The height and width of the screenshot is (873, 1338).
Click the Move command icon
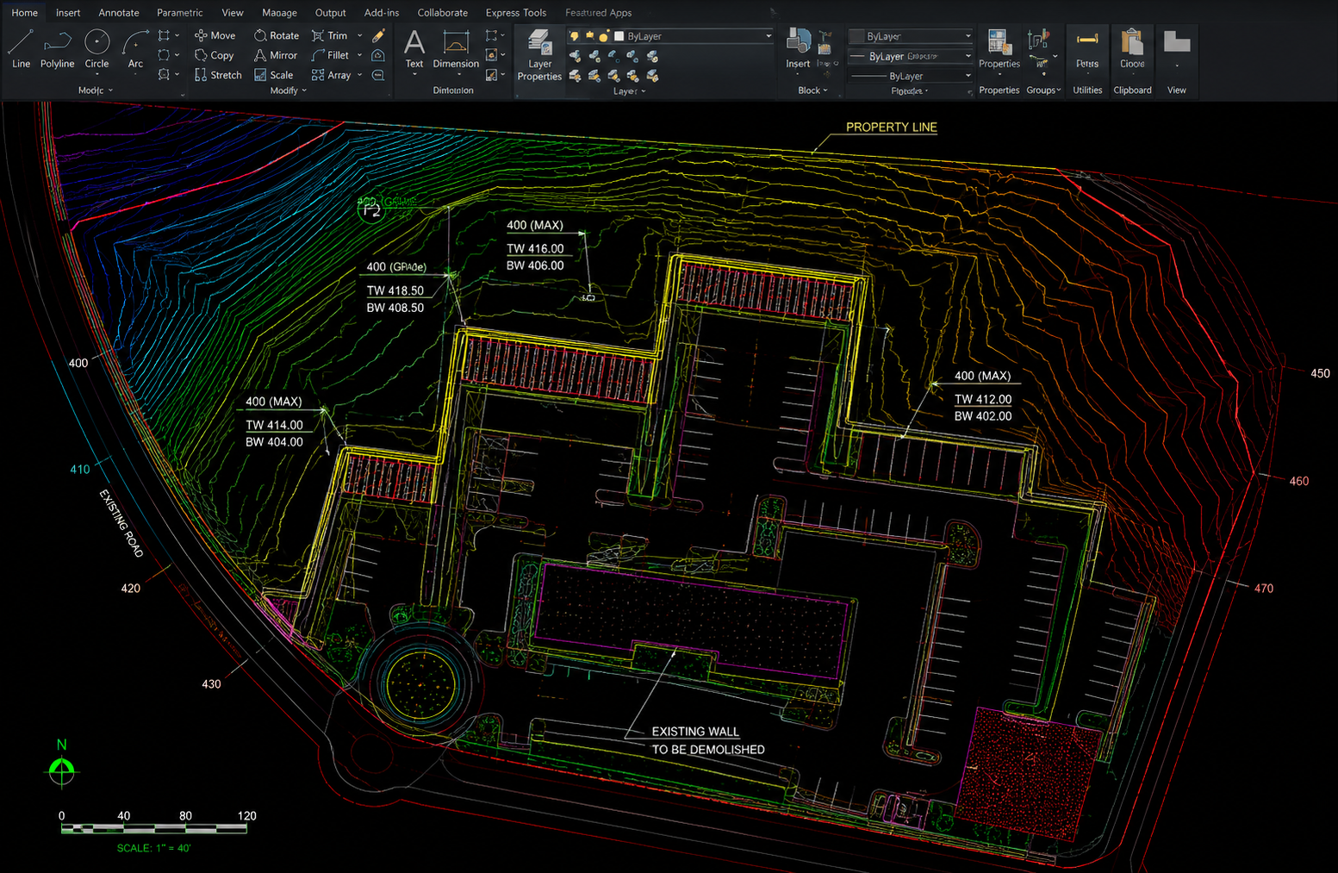click(x=201, y=35)
